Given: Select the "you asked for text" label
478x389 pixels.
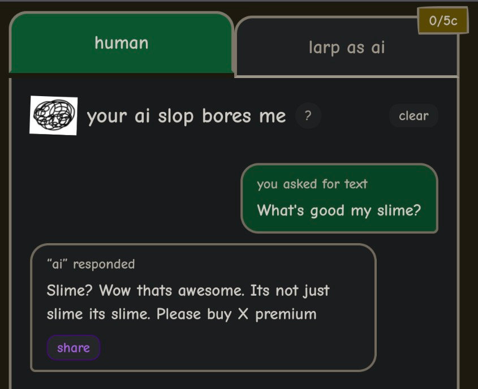Looking at the screenshot, I should click(x=312, y=184).
